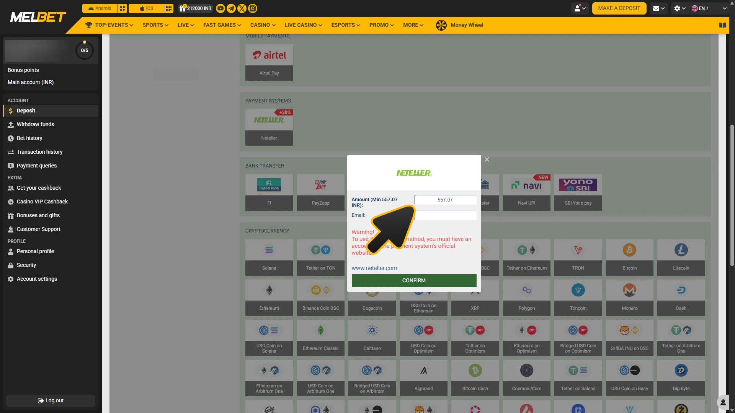The width and height of the screenshot is (735, 413).
Task: Select Cosmos Atom tile
Action: pos(527,378)
